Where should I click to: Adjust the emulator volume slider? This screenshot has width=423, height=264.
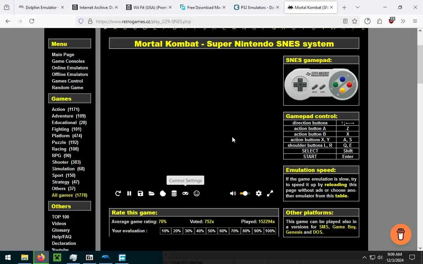245,193
